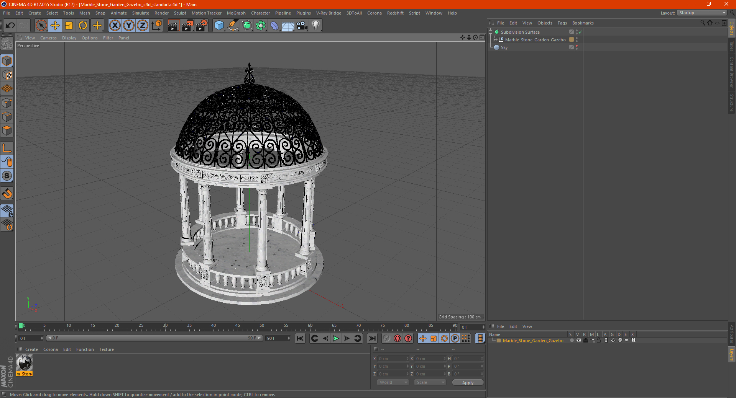Screen dimensions: 736x398
Task: Go to end of animation
Action: pyautogui.click(x=372, y=338)
